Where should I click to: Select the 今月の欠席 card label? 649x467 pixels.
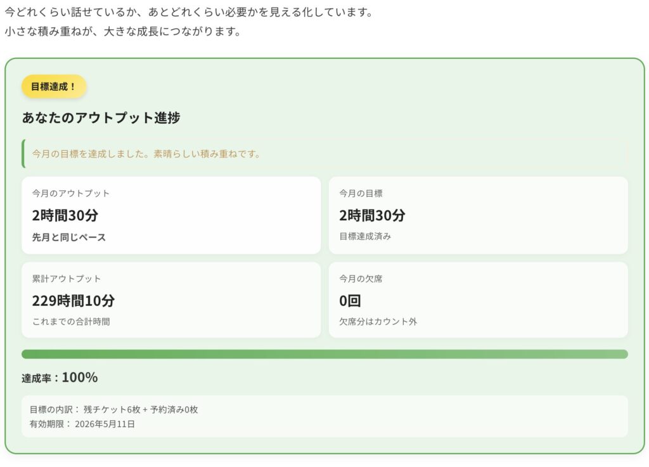click(361, 279)
